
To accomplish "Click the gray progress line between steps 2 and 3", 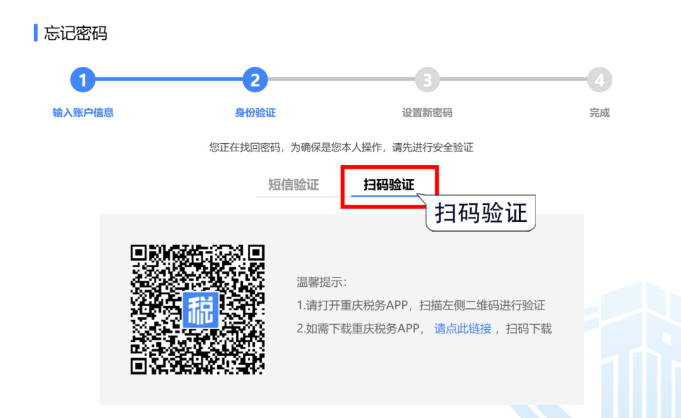I will [x=341, y=80].
